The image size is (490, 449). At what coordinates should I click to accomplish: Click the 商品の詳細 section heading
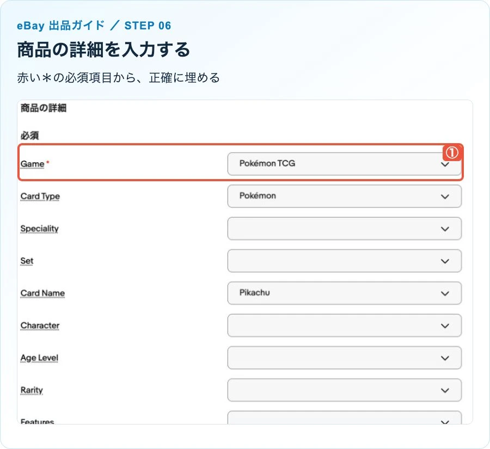coord(44,108)
